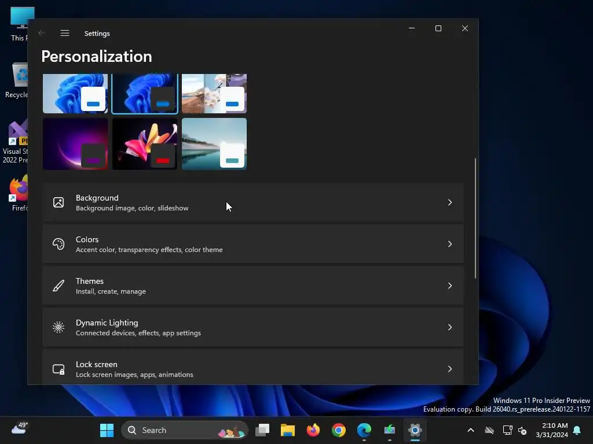Click the Settings window scrollbar
Screen dimensions: 593x444
click(x=475, y=218)
